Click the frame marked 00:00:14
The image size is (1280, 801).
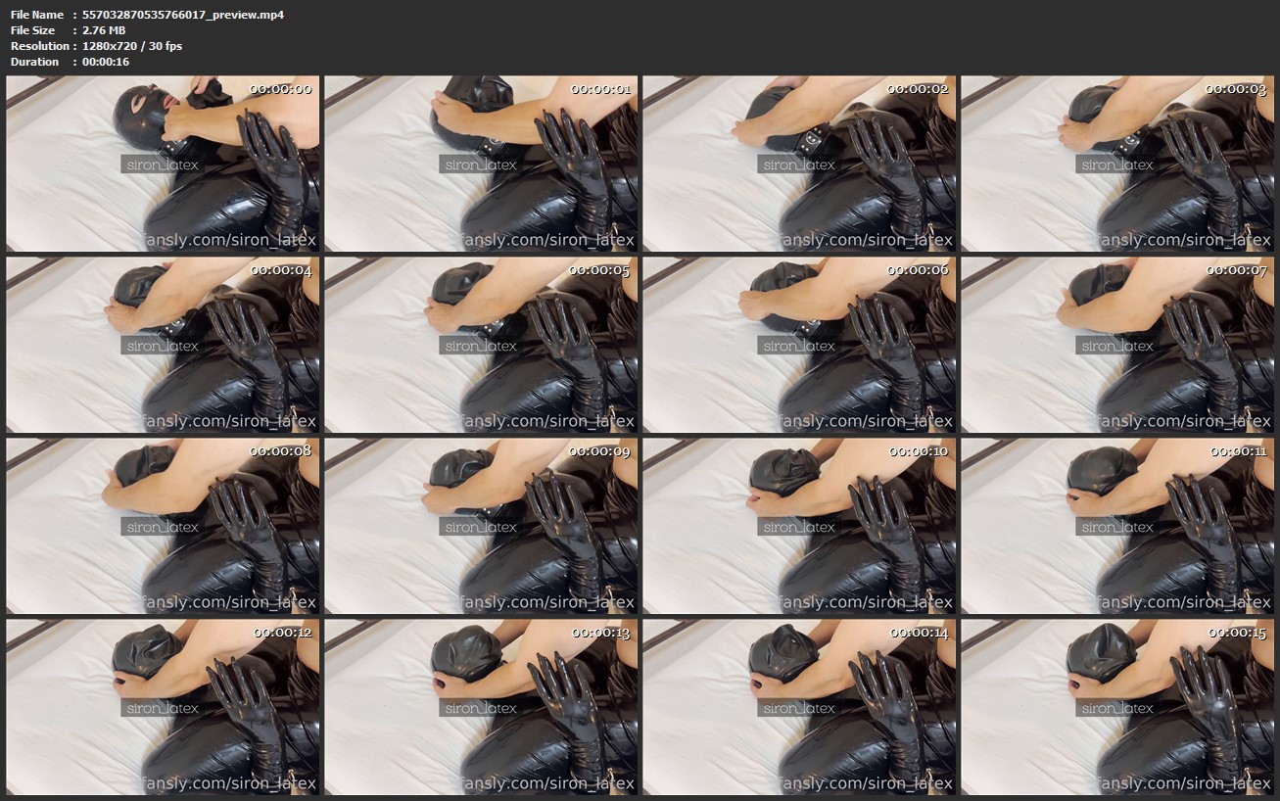tap(799, 707)
